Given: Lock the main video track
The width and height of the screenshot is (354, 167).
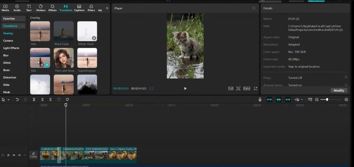Looking at the screenshot, I should 8,155.
